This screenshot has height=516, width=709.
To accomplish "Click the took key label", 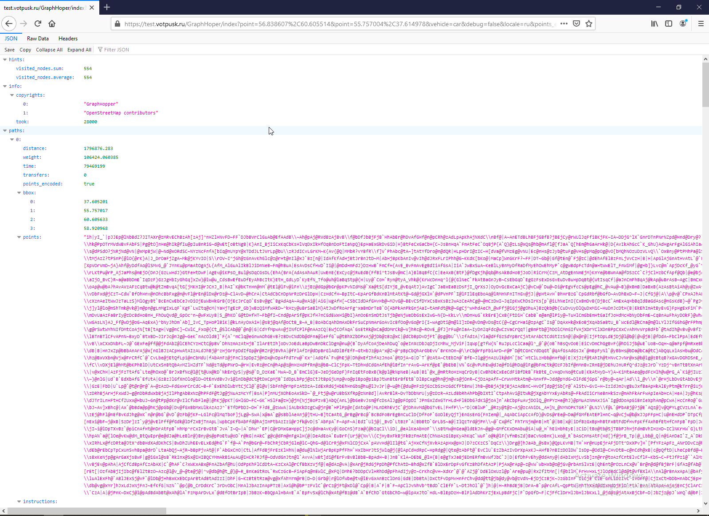I will click(x=23, y=122).
